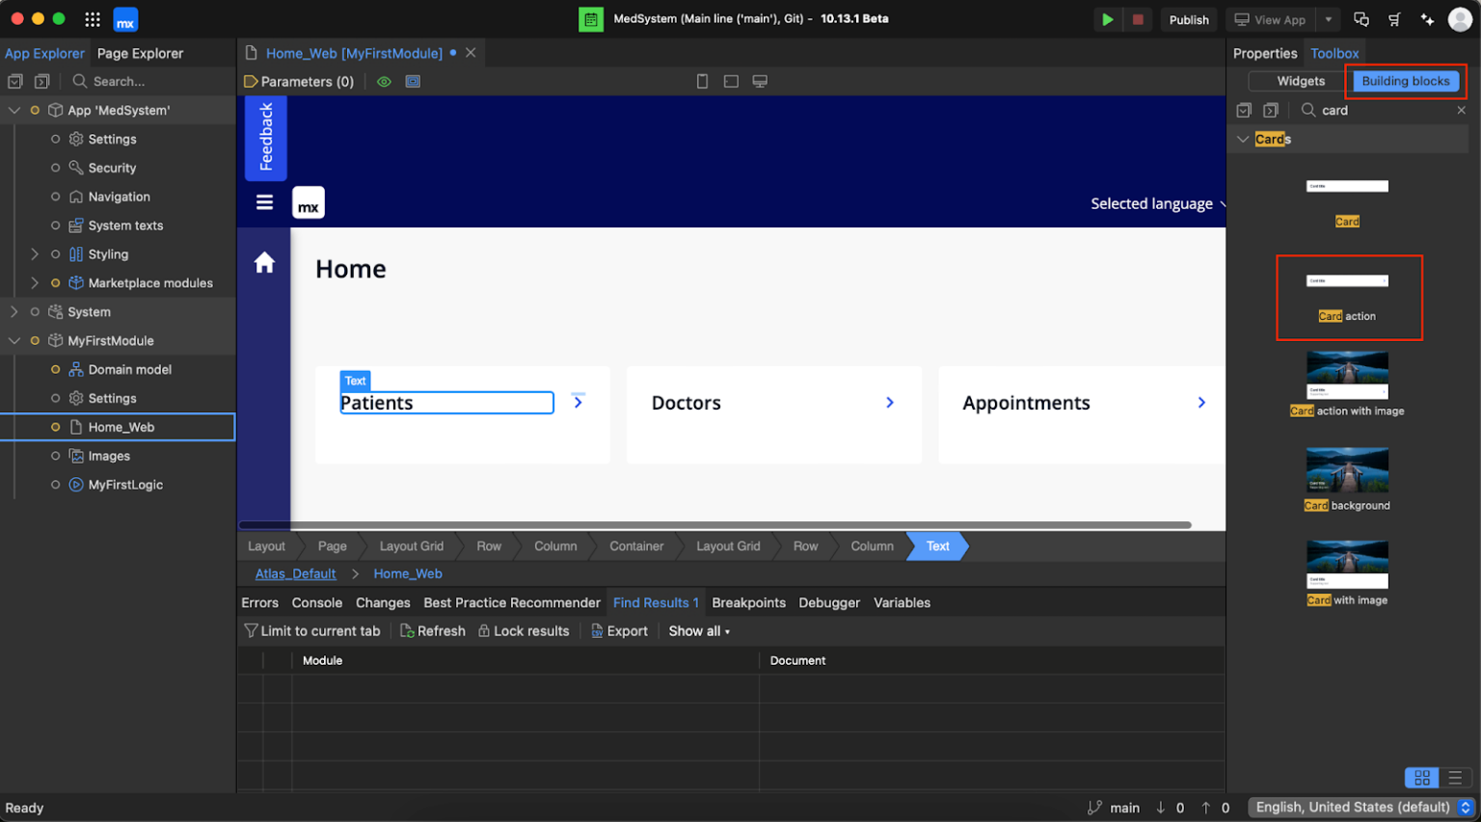Select the desktop device preview icon
This screenshot has width=1481, height=822.
[x=760, y=82]
